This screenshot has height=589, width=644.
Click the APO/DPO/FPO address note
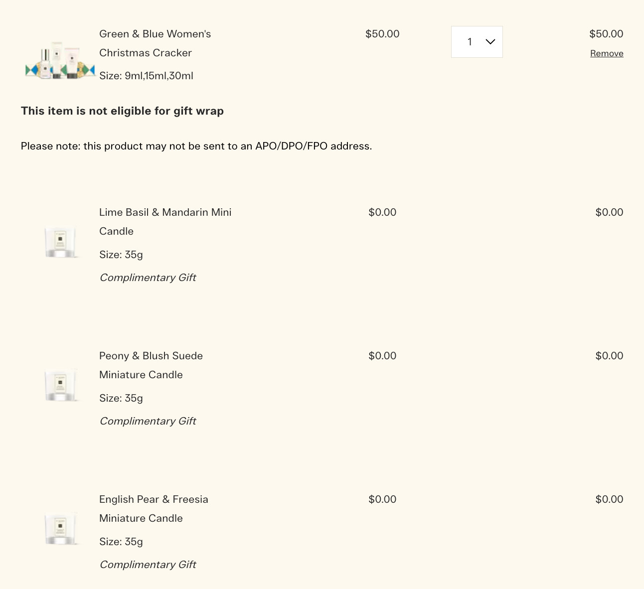point(196,146)
